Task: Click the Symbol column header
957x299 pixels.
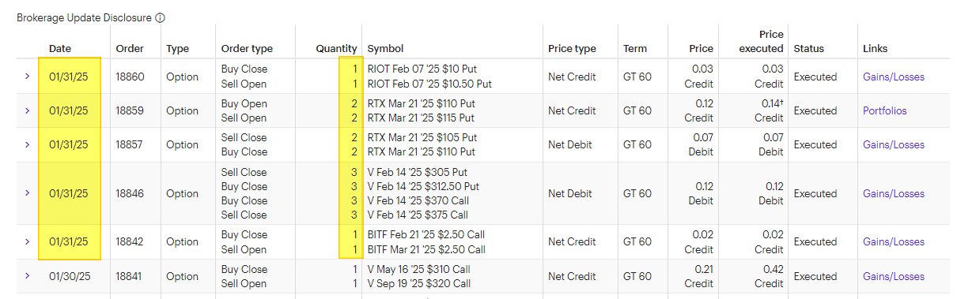Action: tap(386, 48)
